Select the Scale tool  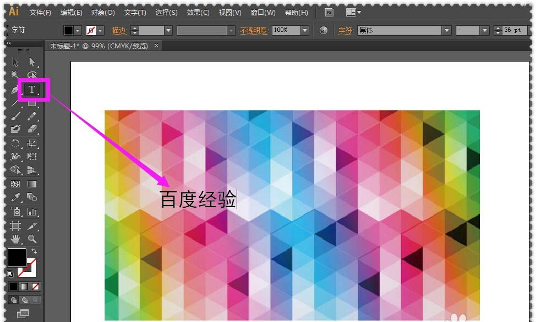(32, 143)
